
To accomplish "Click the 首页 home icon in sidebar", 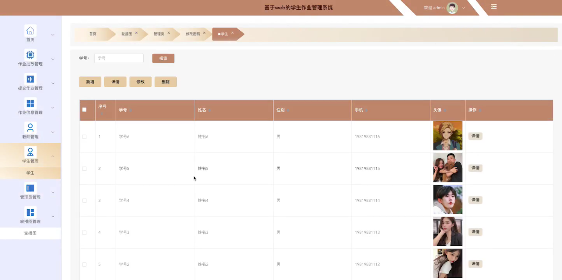I will pos(30,30).
